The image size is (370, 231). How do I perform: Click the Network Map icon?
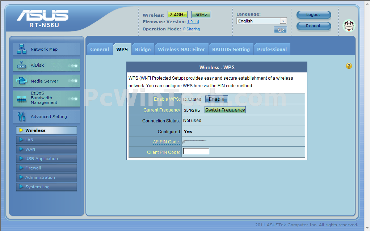tap(22, 49)
